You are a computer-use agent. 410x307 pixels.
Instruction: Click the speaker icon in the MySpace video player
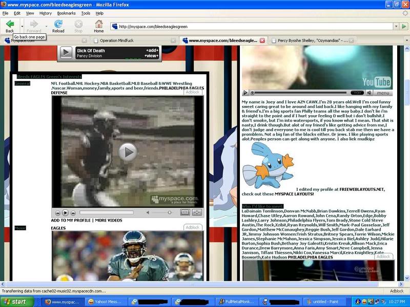[148, 213]
